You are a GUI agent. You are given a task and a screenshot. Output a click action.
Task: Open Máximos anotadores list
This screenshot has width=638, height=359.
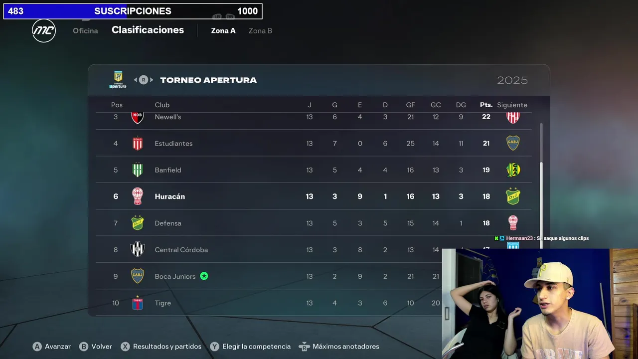[x=339, y=346]
